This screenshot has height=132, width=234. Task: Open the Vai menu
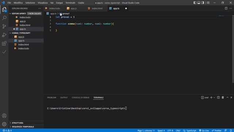click(52, 3)
